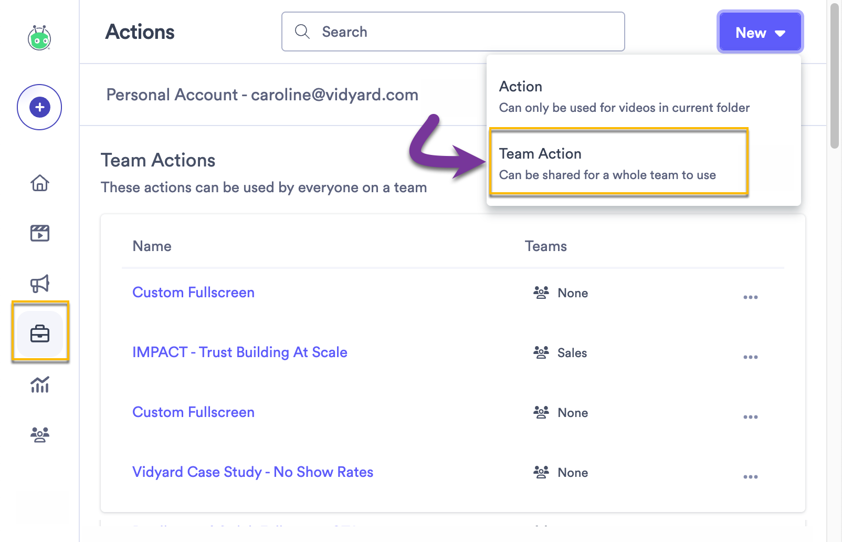This screenshot has height=542, width=842.
Task: Click the Vidyard robot logo
Action: coord(39,39)
